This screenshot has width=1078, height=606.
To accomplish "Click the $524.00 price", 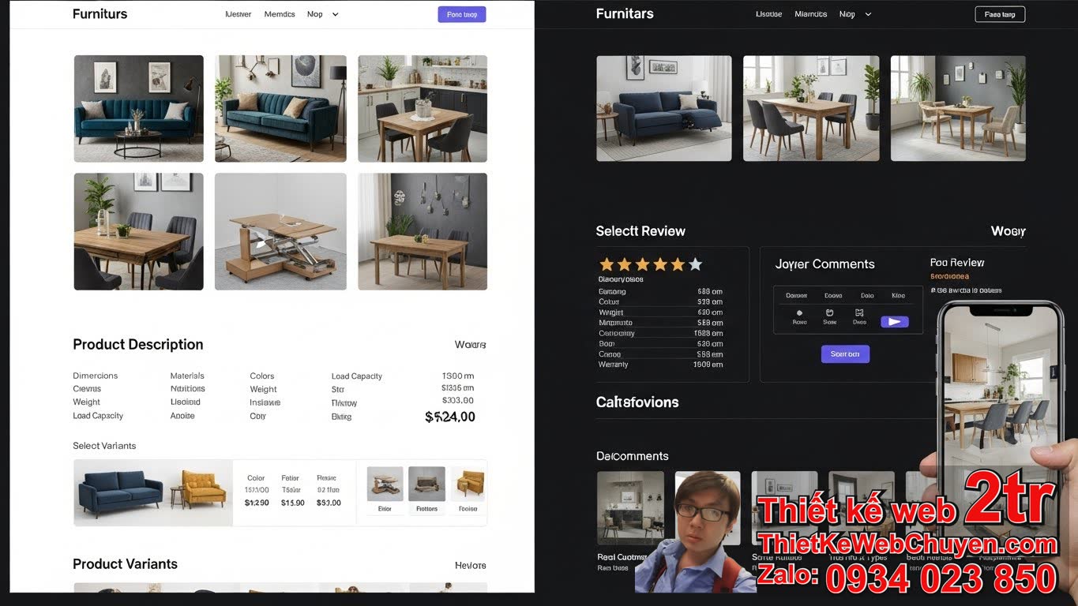I will pyautogui.click(x=450, y=417).
